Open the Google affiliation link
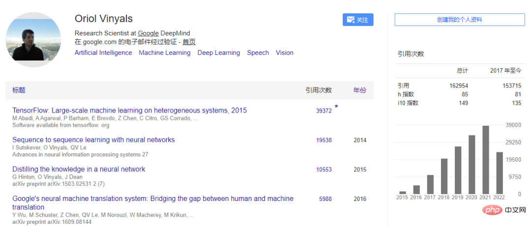 pyautogui.click(x=148, y=33)
